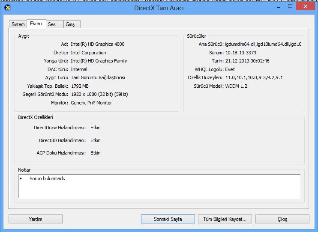
Task: Click the WHQL Logolu 'Evet' value
Action: click(x=230, y=69)
